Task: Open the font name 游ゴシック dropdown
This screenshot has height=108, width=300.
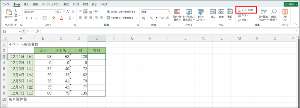Action: [x=56, y=12]
